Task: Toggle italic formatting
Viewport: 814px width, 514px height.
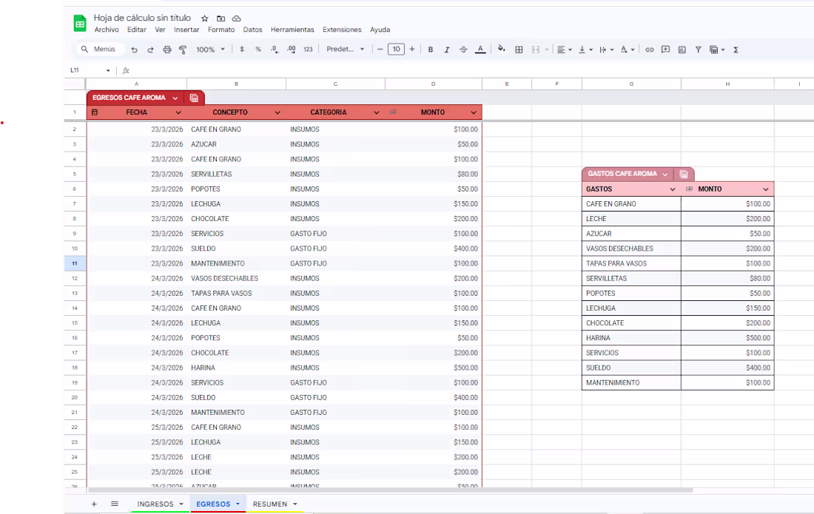Action: click(446, 49)
